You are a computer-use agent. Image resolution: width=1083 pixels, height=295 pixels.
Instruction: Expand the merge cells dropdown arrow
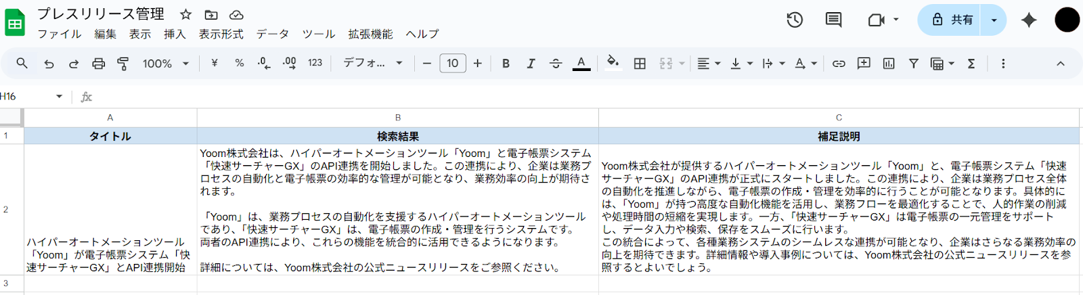coord(682,63)
